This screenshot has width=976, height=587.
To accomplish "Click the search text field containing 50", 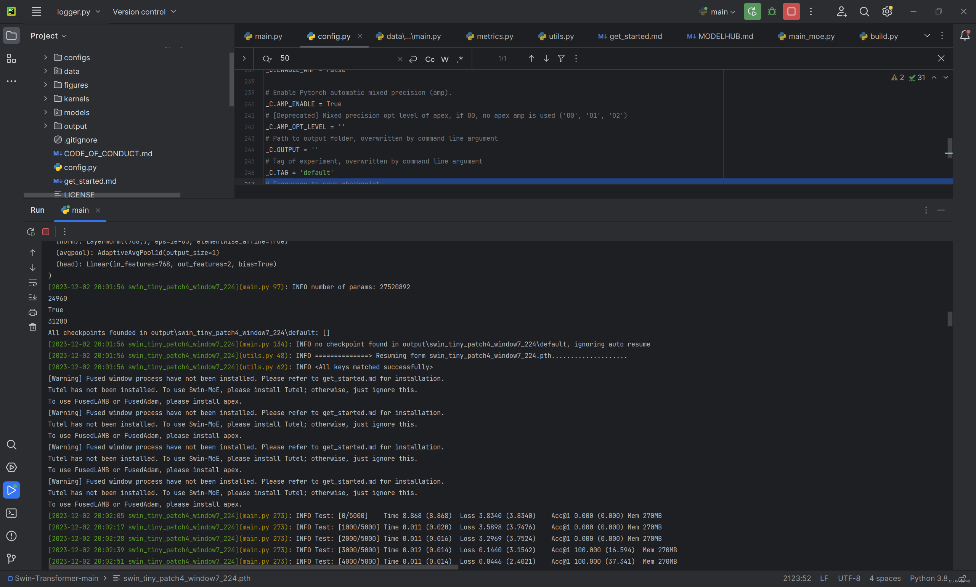I will pos(336,59).
